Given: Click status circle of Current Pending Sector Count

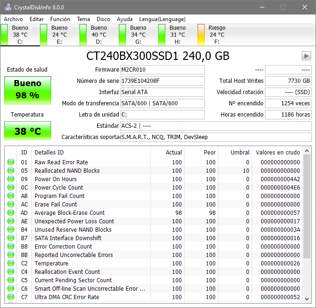Looking at the screenshot, I should (11, 280).
